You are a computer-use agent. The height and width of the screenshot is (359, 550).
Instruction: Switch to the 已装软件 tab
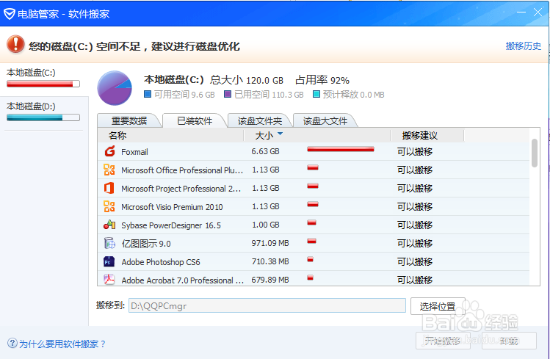(x=195, y=120)
